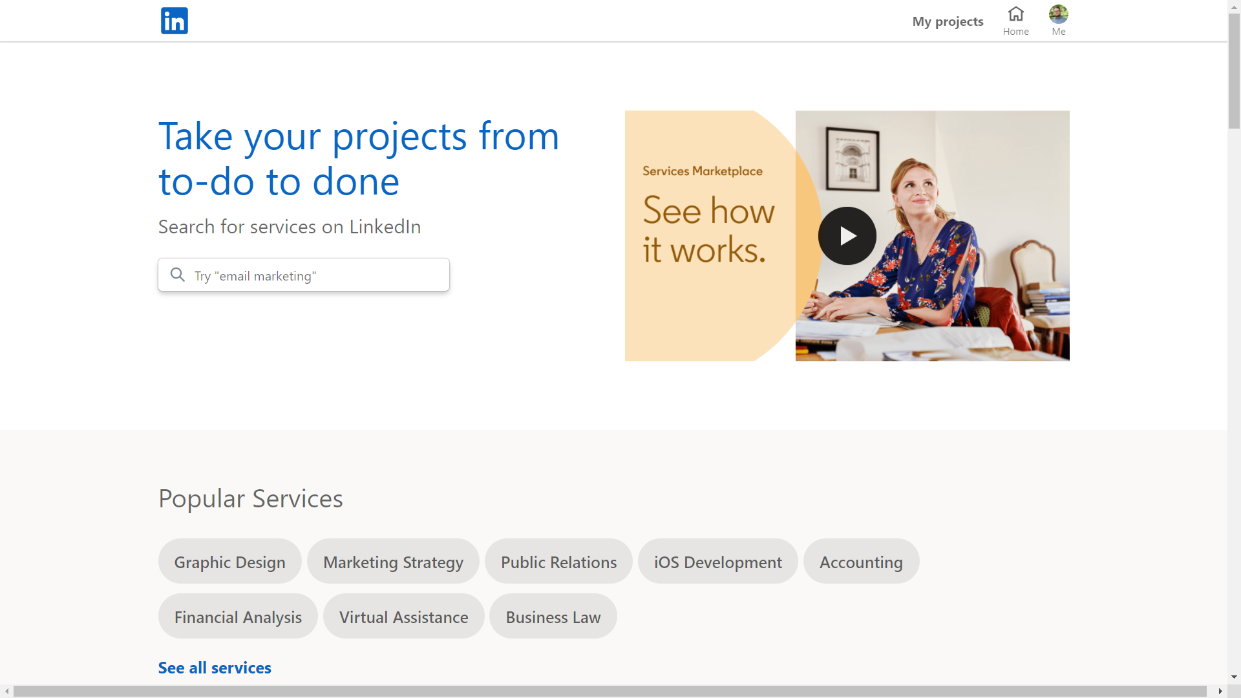This screenshot has height=698, width=1241.
Task: Focus the services search field
Action: click(304, 275)
